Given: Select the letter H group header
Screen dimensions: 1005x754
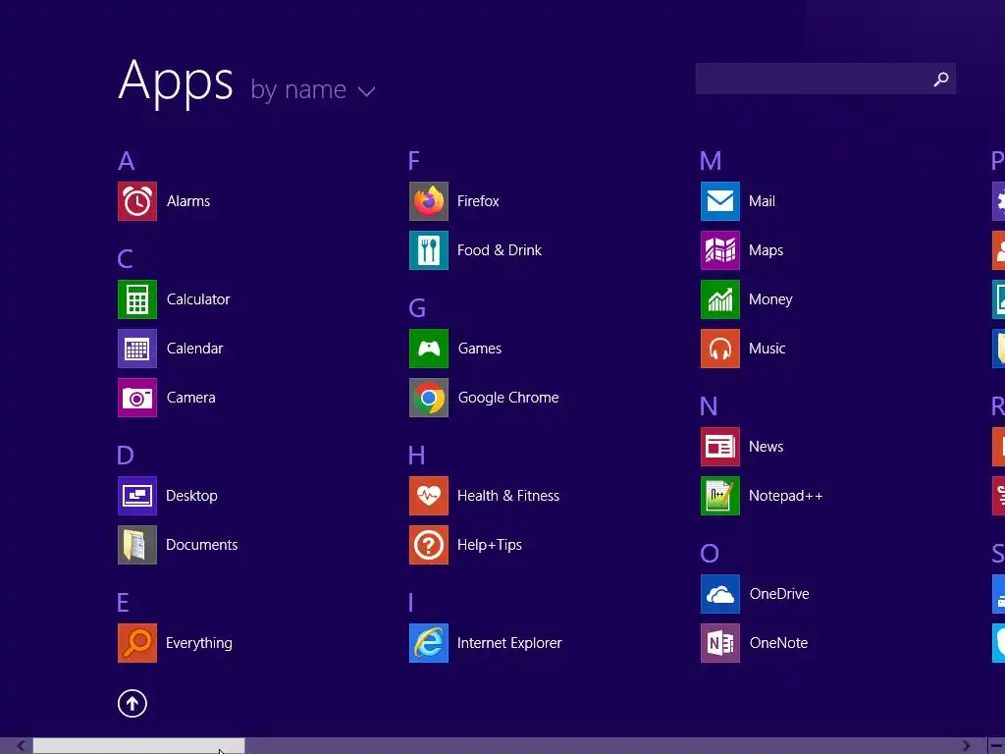Looking at the screenshot, I should (x=416, y=456).
